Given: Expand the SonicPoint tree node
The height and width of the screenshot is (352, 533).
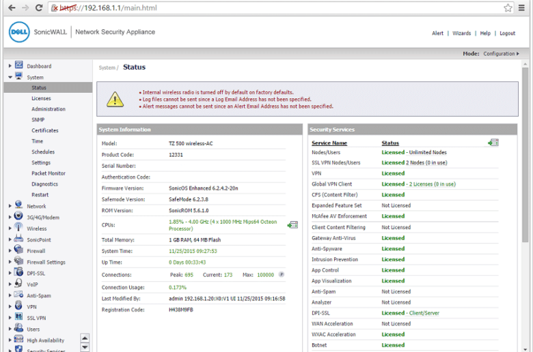Looking at the screenshot, I should coord(10,239).
